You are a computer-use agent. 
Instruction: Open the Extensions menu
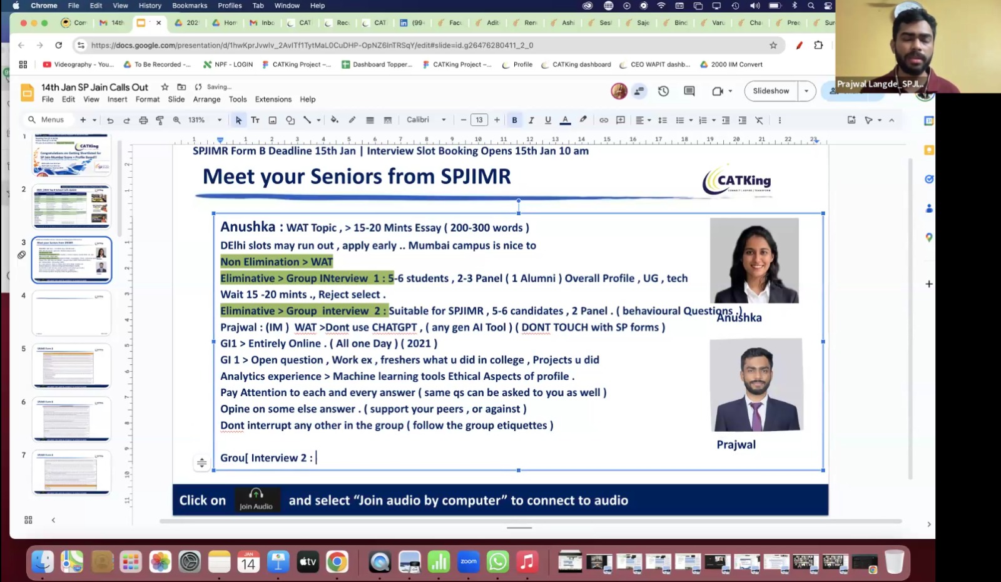tap(273, 100)
